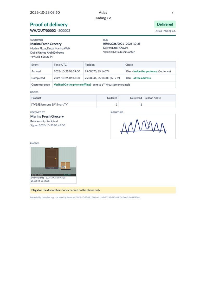Select driver name Sami Khoury

120,48
